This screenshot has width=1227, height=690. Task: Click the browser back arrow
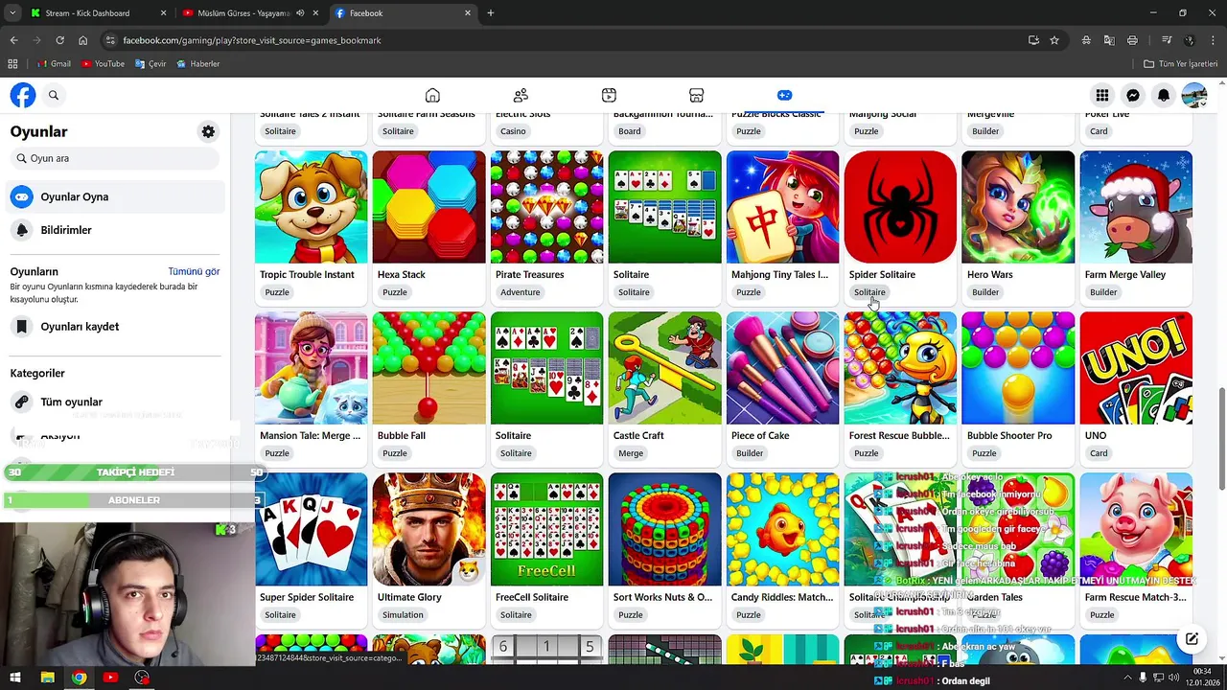click(13, 40)
